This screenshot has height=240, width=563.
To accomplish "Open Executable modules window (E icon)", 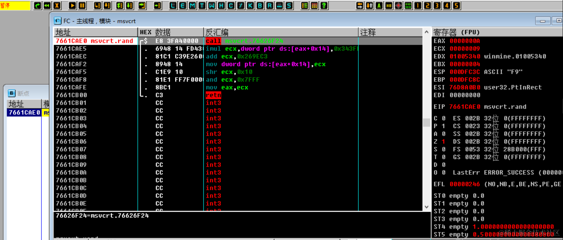I will [x=183, y=5].
